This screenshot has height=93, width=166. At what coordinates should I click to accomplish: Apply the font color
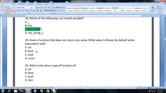click(x=41, y=11)
